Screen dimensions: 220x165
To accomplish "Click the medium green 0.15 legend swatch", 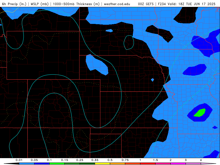I will 72,164.
